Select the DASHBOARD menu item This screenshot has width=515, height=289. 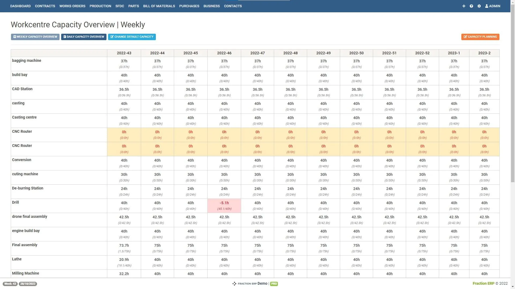(x=20, y=6)
